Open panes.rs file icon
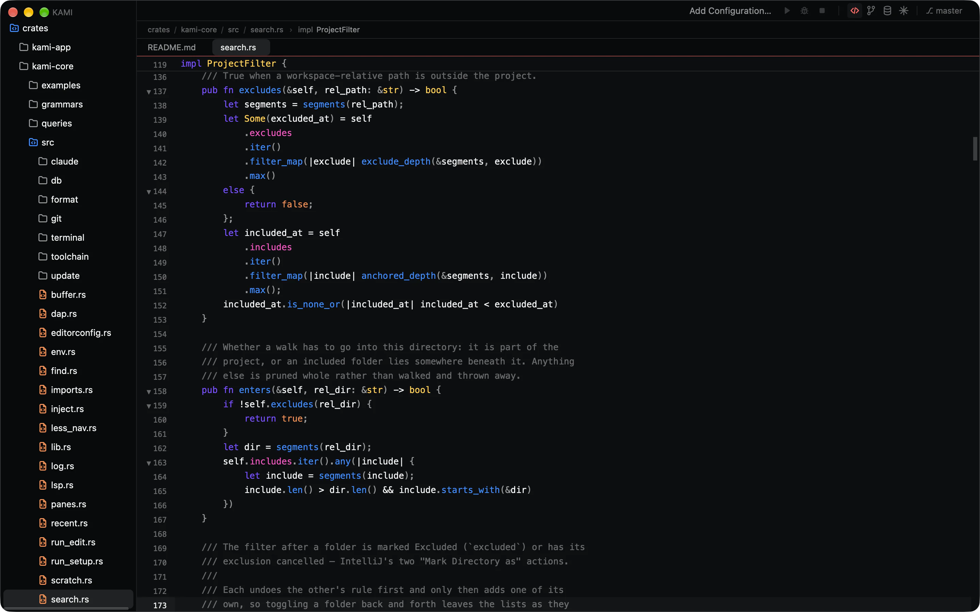The width and height of the screenshot is (980, 612). (43, 504)
